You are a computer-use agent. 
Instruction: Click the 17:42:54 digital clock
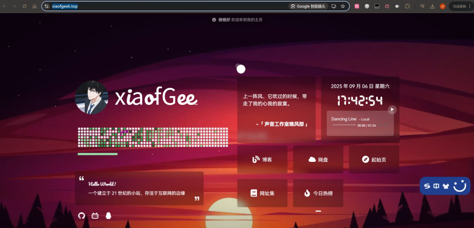click(360, 101)
